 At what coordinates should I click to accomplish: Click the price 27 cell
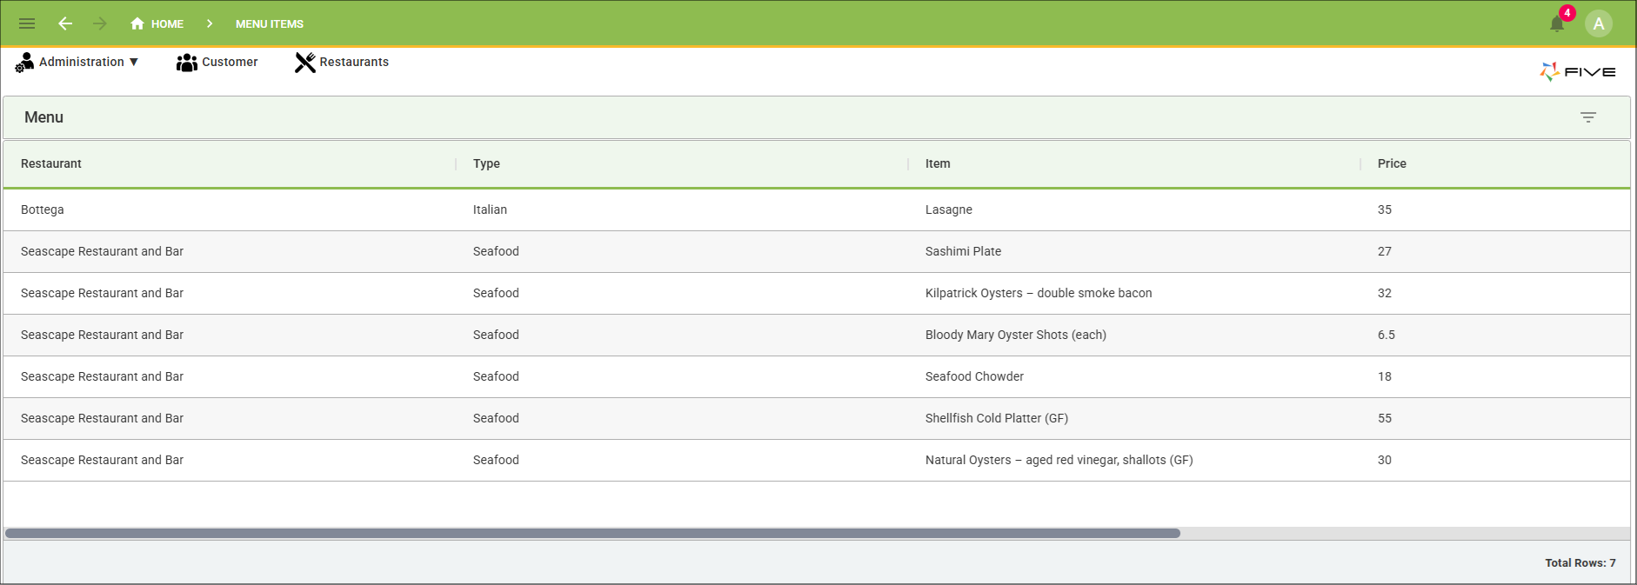[x=1385, y=251]
